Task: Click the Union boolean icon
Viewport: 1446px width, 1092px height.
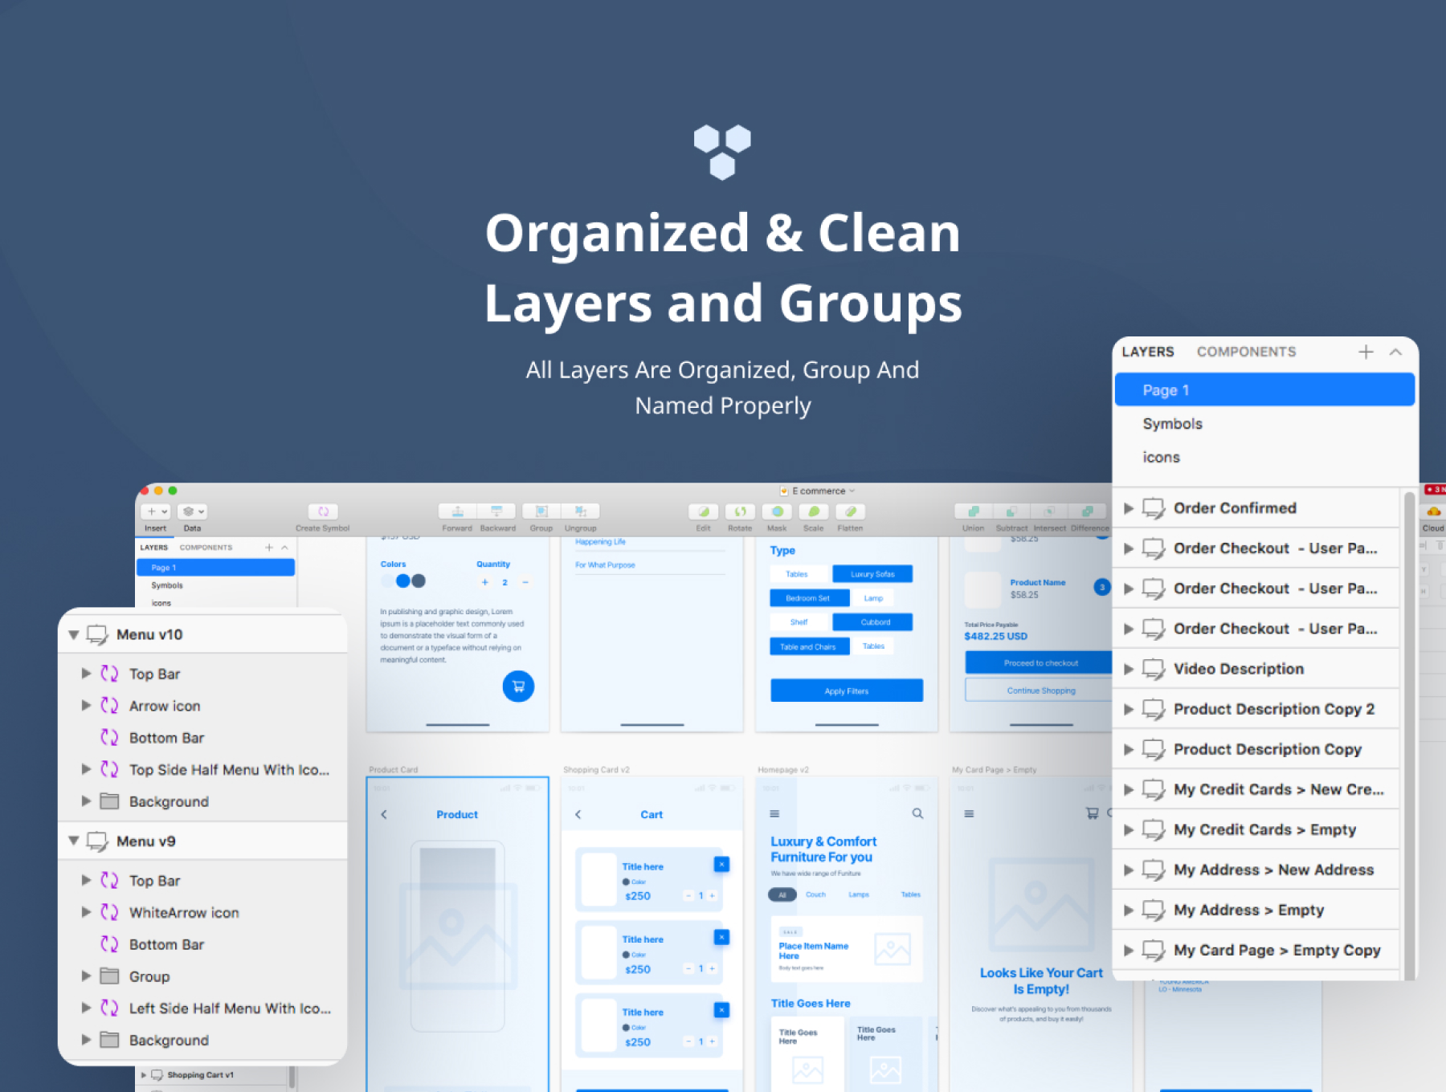Action: click(973, 511)
